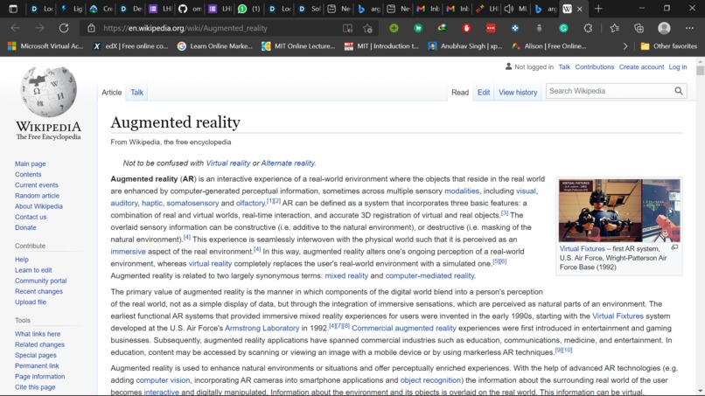Open the computer vision link
The width and height of the screenshot is (705, 396).
click(163, 380)
